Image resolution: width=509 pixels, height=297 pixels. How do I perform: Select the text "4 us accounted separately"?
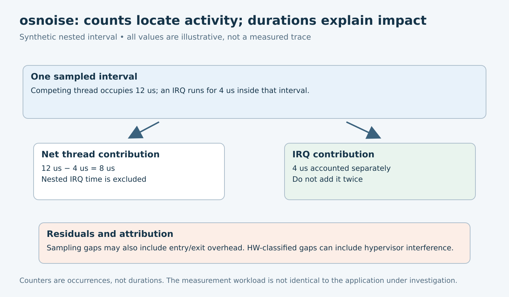(x=341, y=168)
